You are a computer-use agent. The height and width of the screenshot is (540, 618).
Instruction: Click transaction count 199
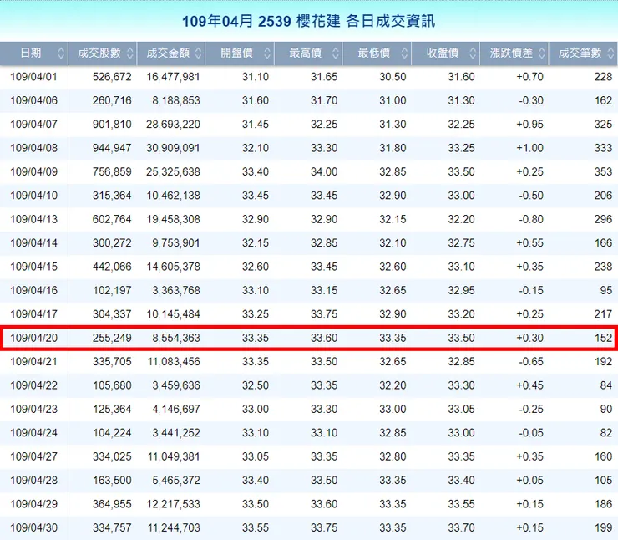coord(603,527)
